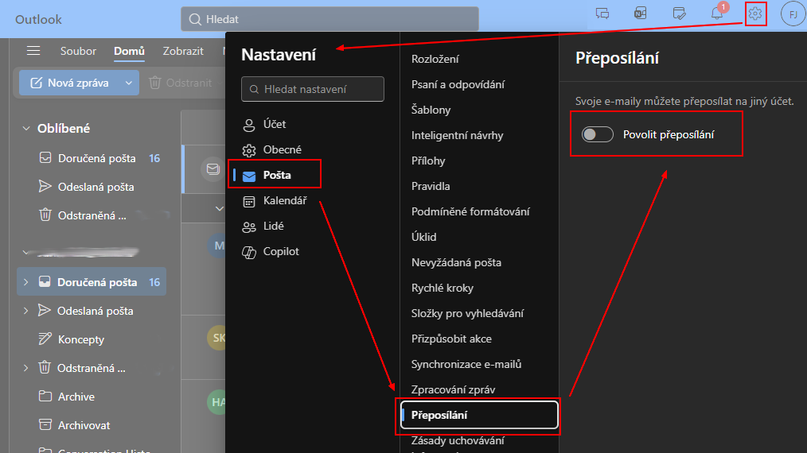The height and width of the screenshot is (453, 807).
Task: Open the Koncepty folder
Action: coord(81,339)
